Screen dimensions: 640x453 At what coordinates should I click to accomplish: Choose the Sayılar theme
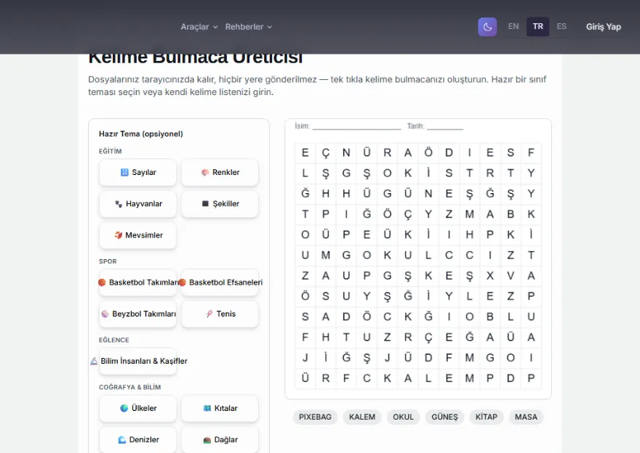[138, 172]
